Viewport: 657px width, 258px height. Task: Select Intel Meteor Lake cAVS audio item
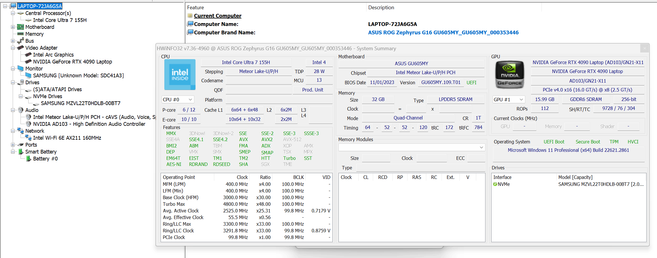(x=94, y=117)
